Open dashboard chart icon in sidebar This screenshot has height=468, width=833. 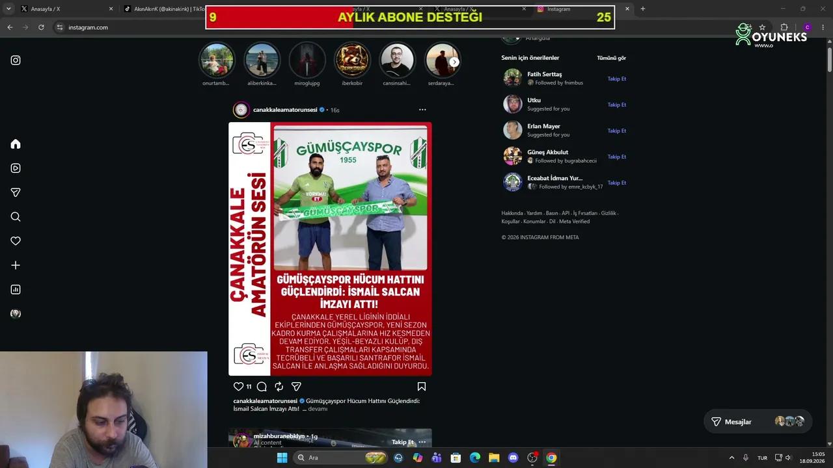tap(16, 290)
